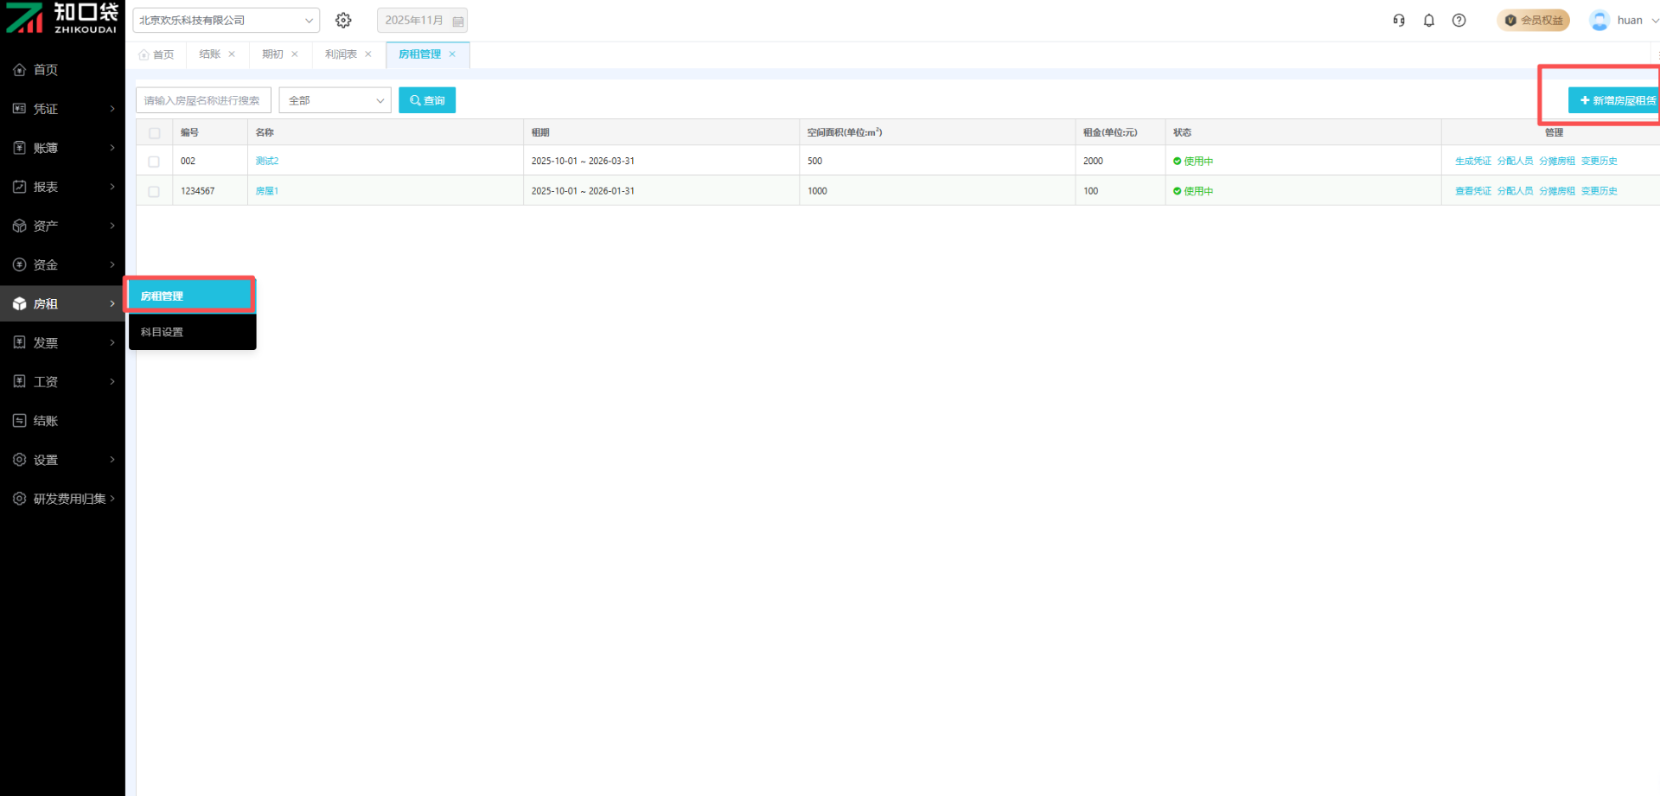Click the 结账 sidebar icon
Screen dimensions: 1660x796
[x=19, y=421]
